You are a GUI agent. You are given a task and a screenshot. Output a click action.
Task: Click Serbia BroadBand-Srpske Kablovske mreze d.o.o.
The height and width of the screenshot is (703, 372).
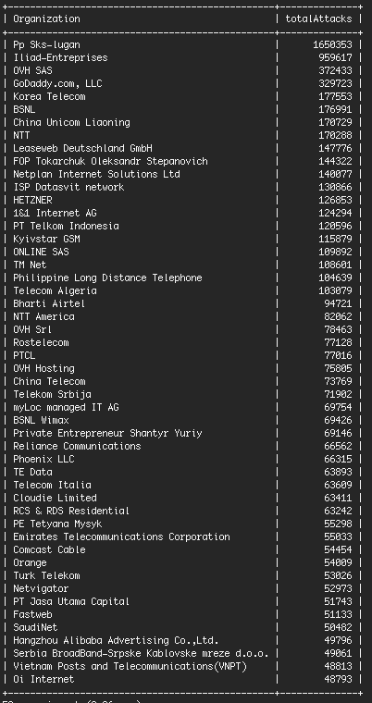click(141, 654)
